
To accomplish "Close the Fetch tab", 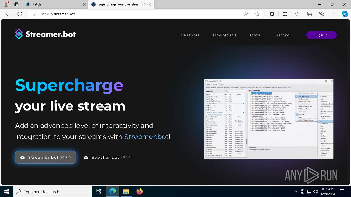I will click(84, 4).
